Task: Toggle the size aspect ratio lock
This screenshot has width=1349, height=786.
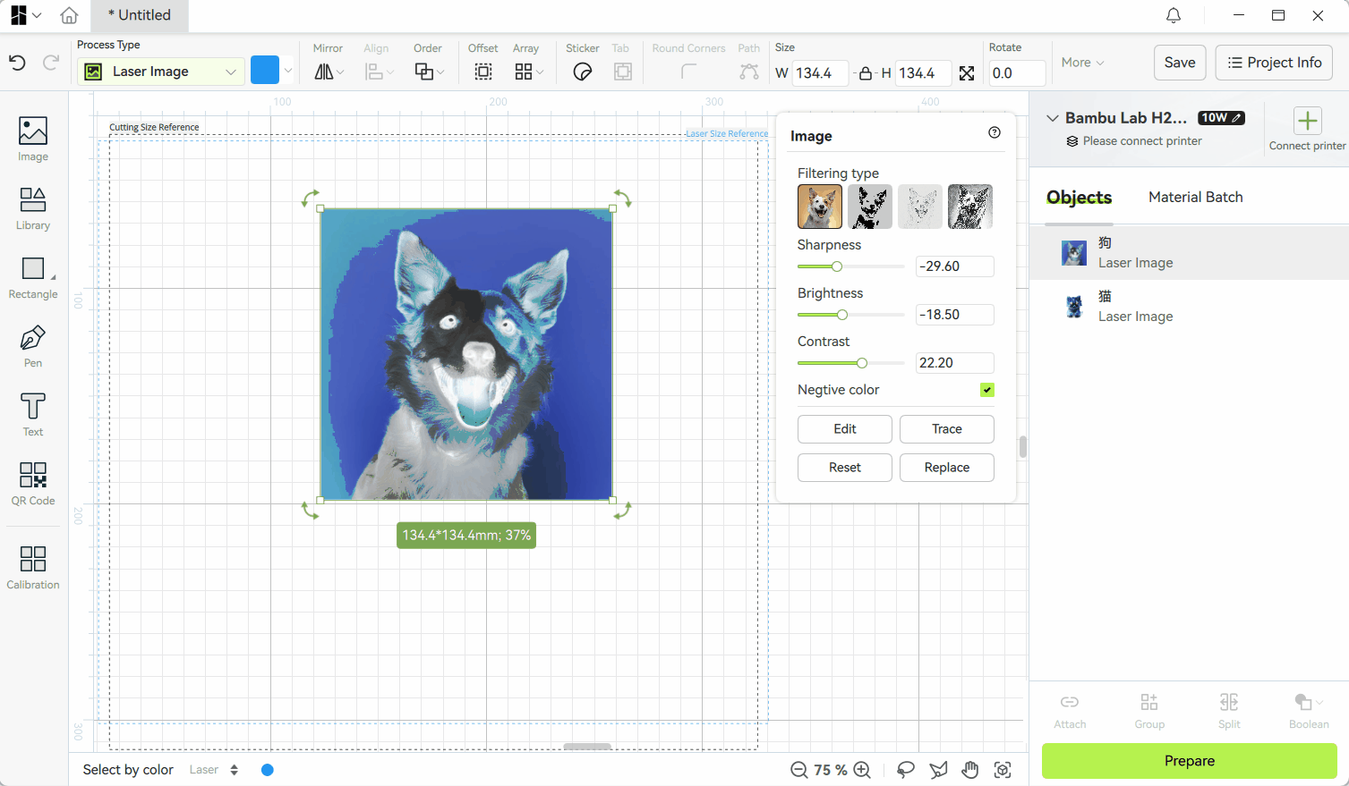Action: [866, 73]
